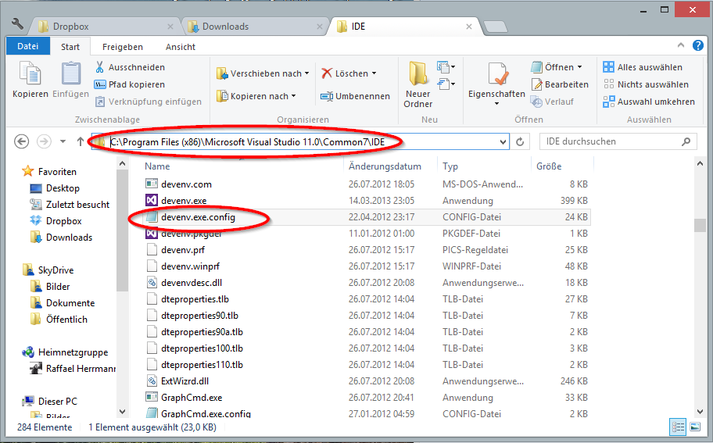
Task: Click the Eigenschaften icon
Action: pos(498,74)
